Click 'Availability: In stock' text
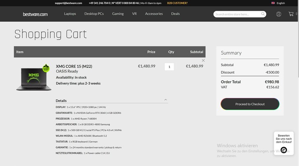This screenshot has width=299, height=166. click(71, 78)
